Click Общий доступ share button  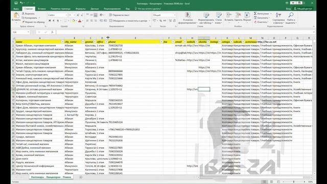click(303, 9)
